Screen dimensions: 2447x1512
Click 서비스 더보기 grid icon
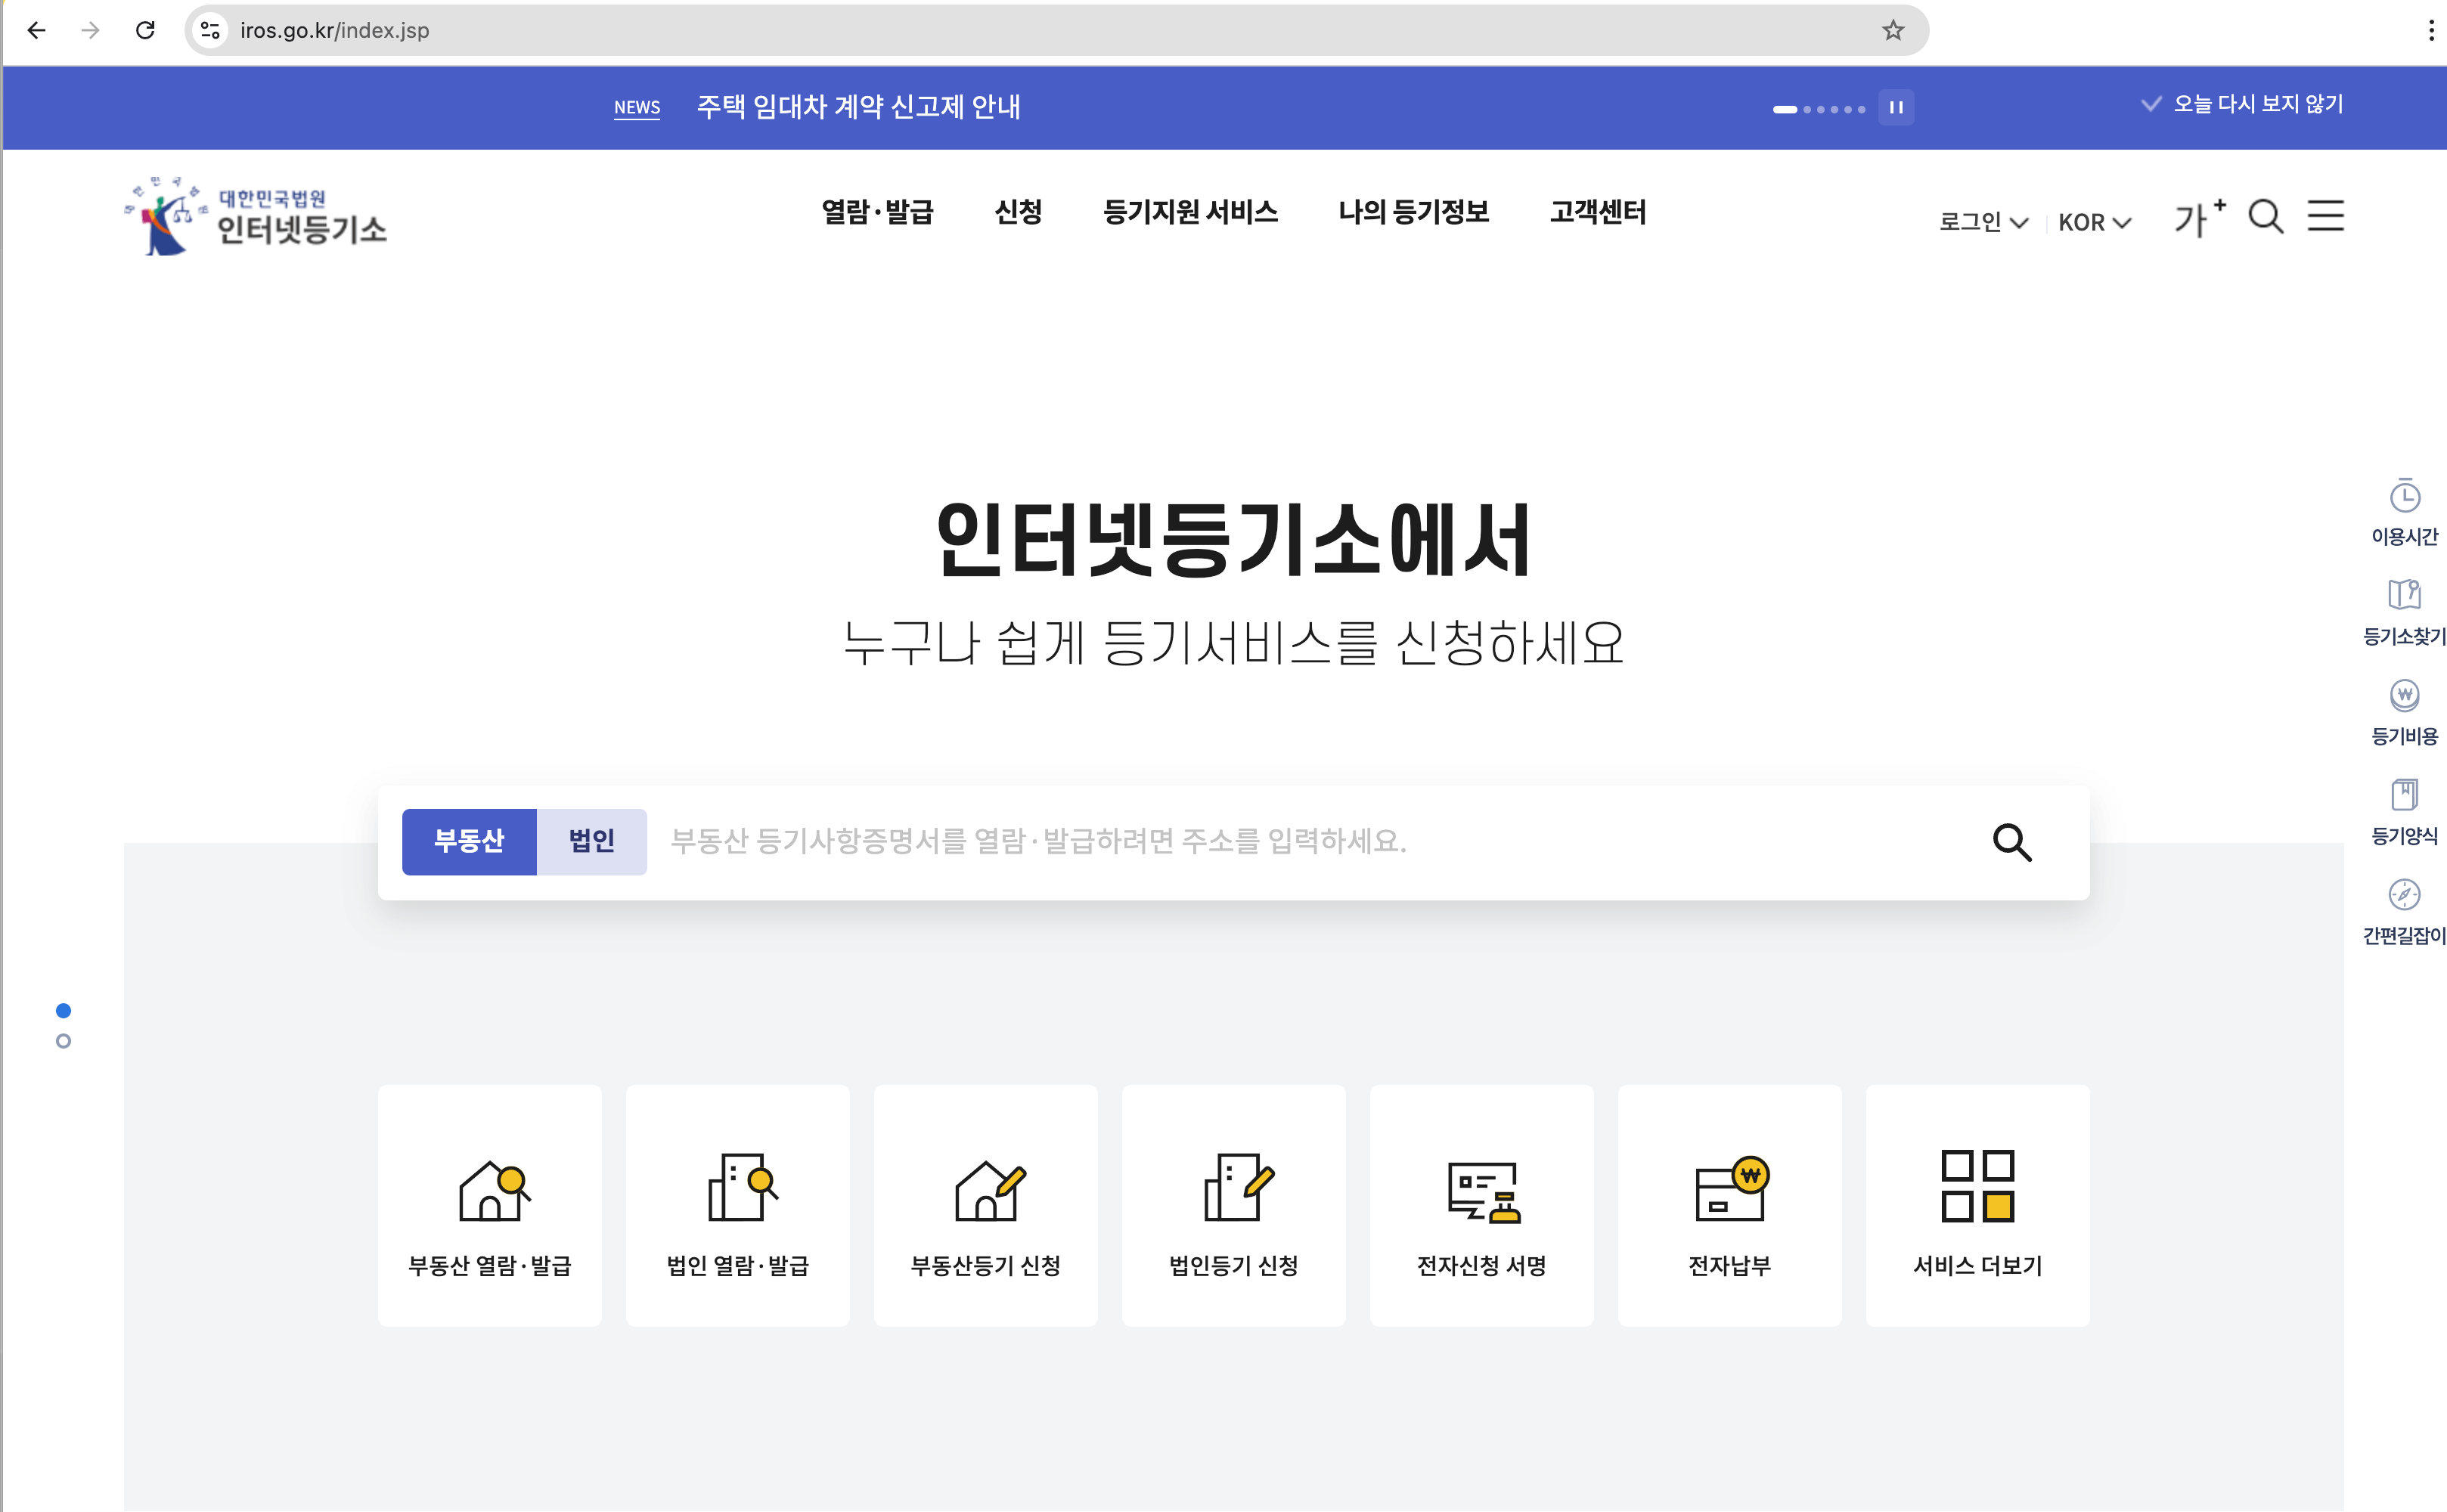[x=1977, y=1186]
